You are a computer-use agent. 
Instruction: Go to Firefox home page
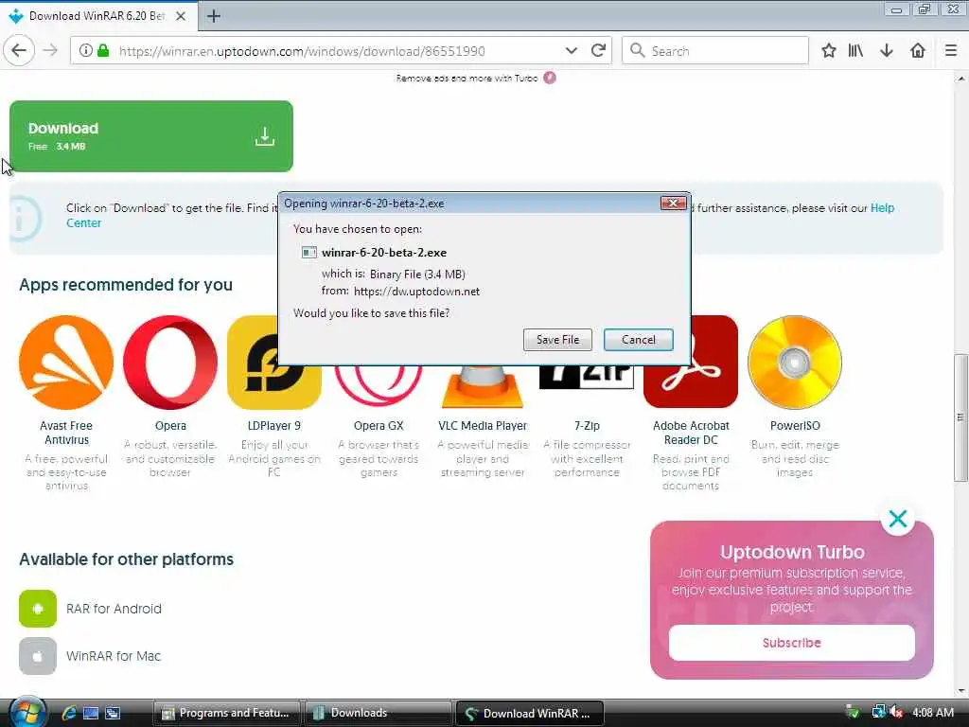[918, 51]
